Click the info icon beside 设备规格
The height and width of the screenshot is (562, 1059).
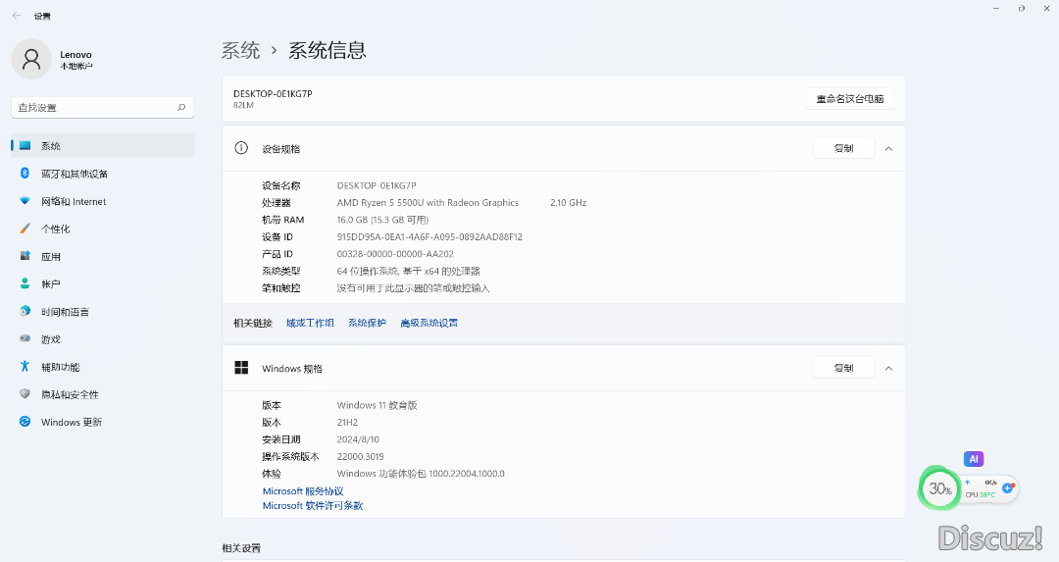pyautogui.click(x=241, y=148)
